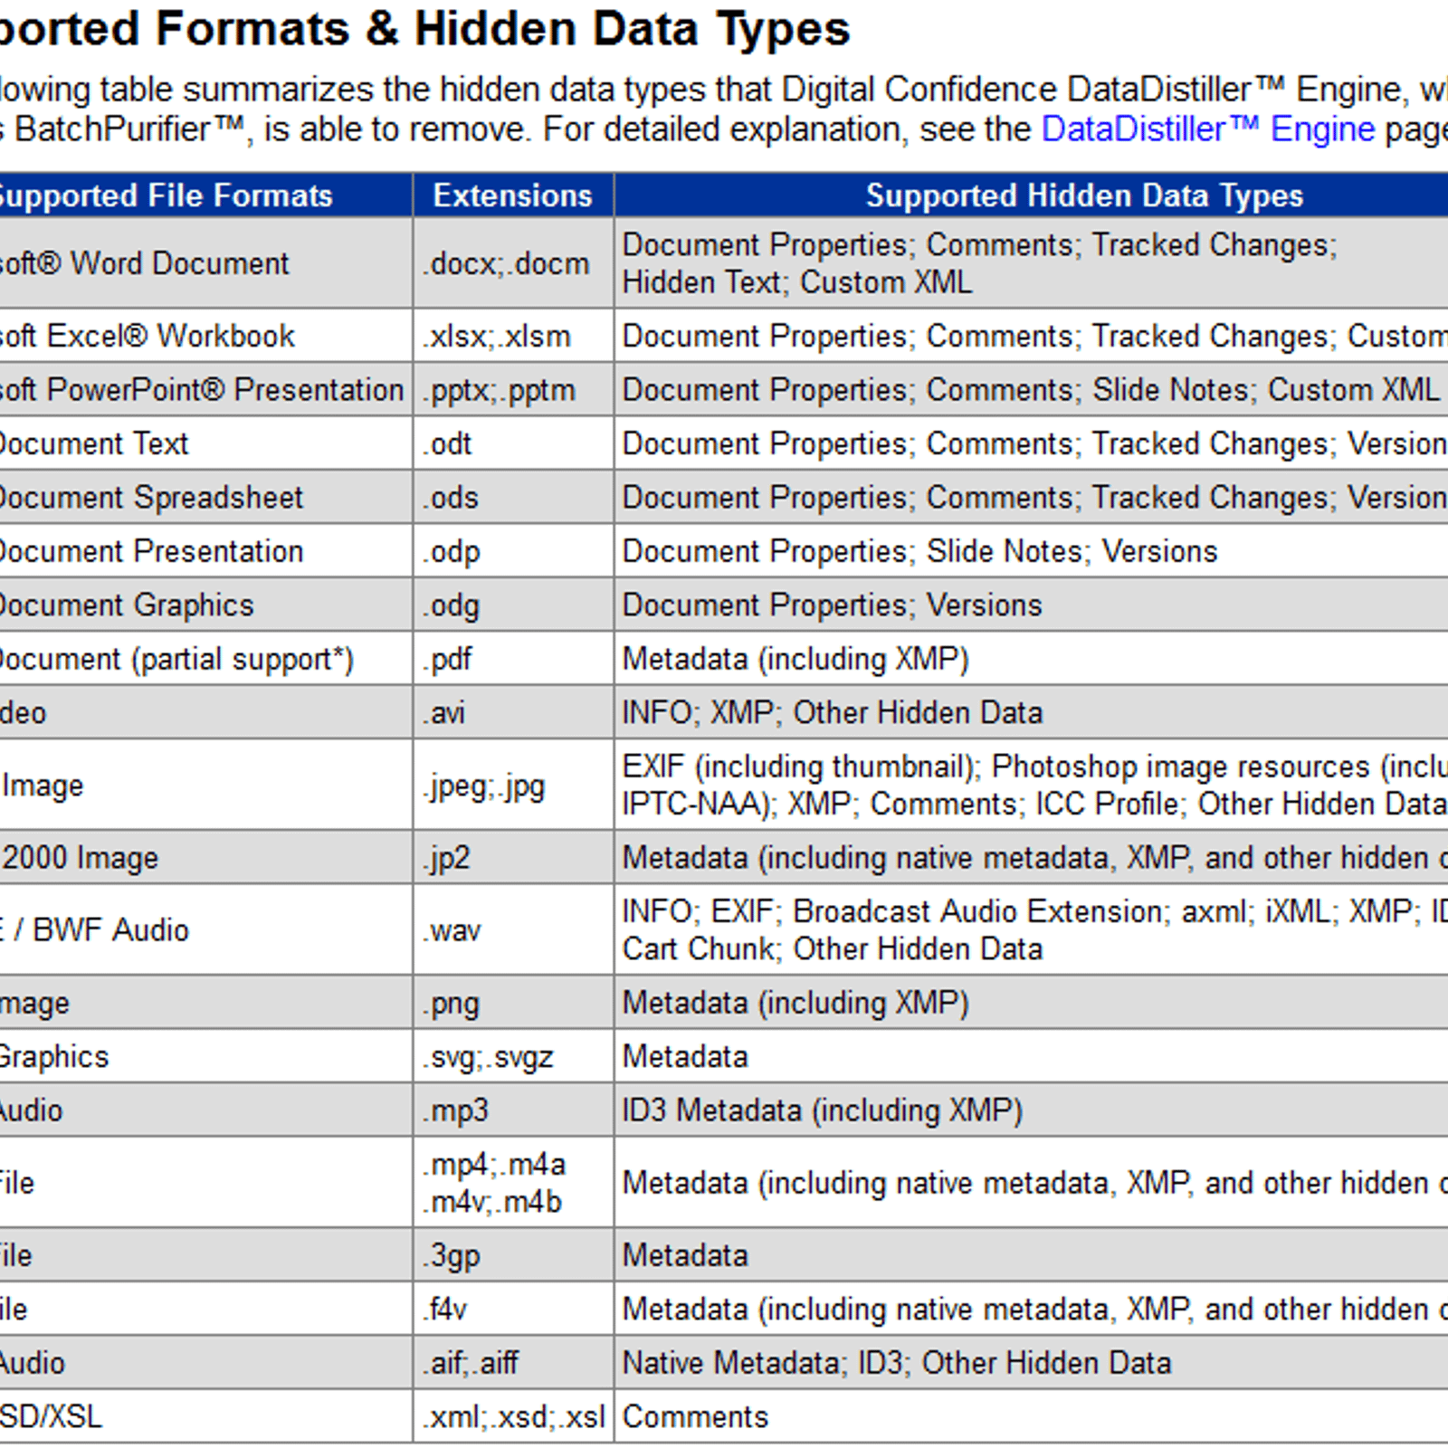Image resolution: width=1448 pixels, height=1448 pixels.
Task: Click the Document Graphics format cell
Action: [x=205, y=605]
